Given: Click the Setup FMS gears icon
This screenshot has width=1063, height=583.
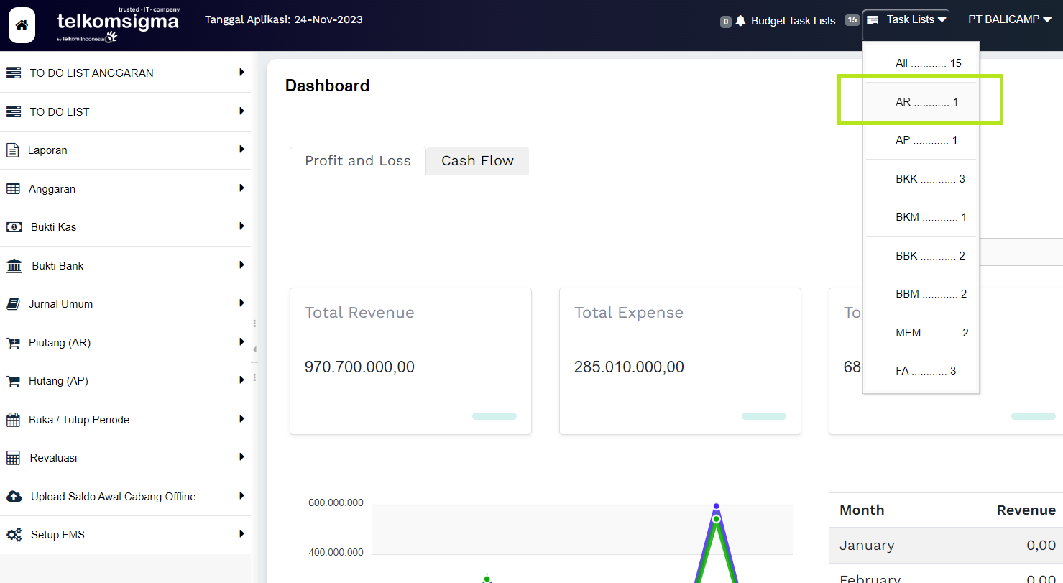Looking at the screenshot, I should (14, 535).
